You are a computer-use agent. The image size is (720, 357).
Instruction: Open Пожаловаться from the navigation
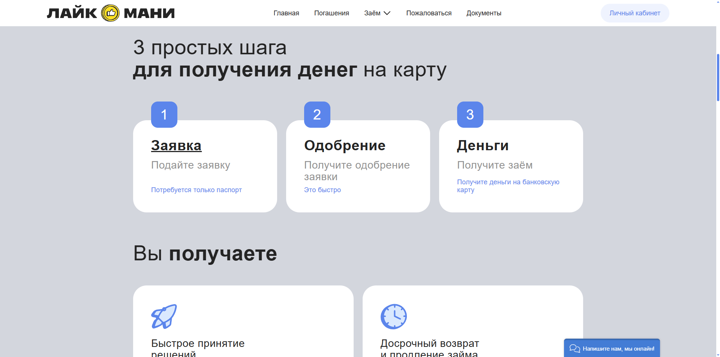click(429, 13)
